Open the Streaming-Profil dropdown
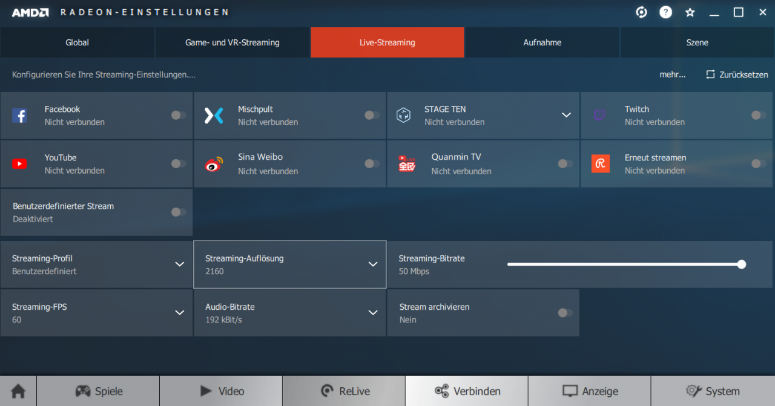775x406 pixels. tap(96, 264)
